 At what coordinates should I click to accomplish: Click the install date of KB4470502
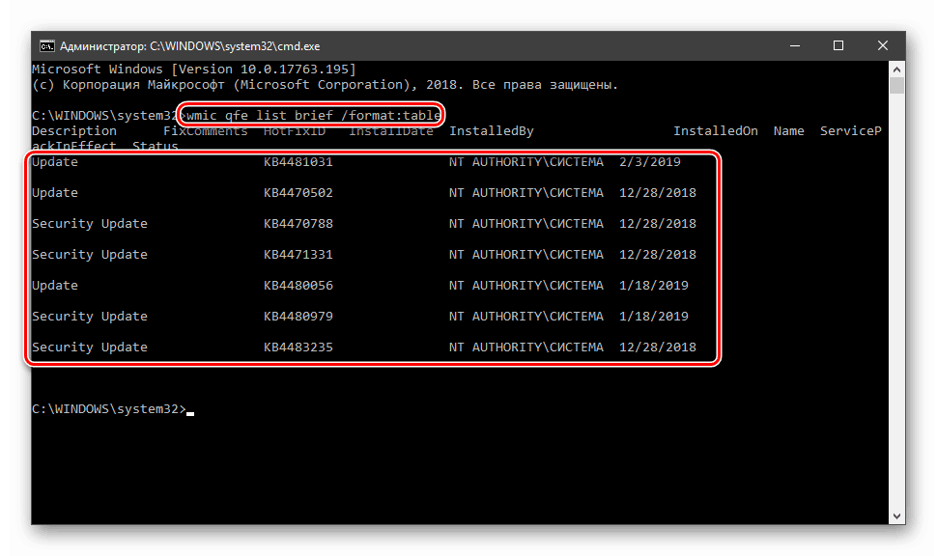657,193
